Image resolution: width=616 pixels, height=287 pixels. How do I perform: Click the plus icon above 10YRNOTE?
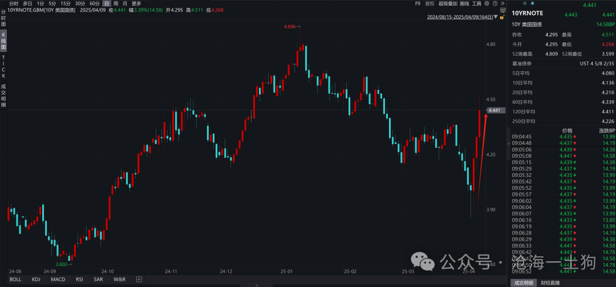click(x=525, y=3)
